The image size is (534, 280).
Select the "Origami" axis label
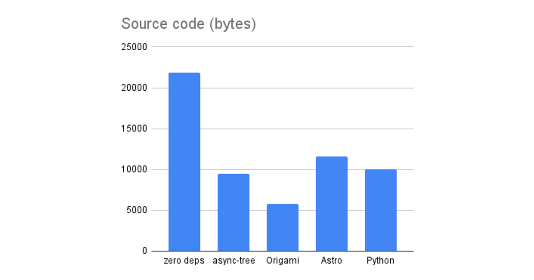282,260
